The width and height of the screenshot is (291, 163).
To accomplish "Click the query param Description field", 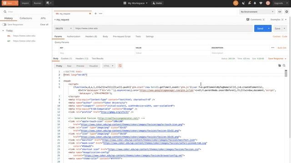I will coord(249,53).
